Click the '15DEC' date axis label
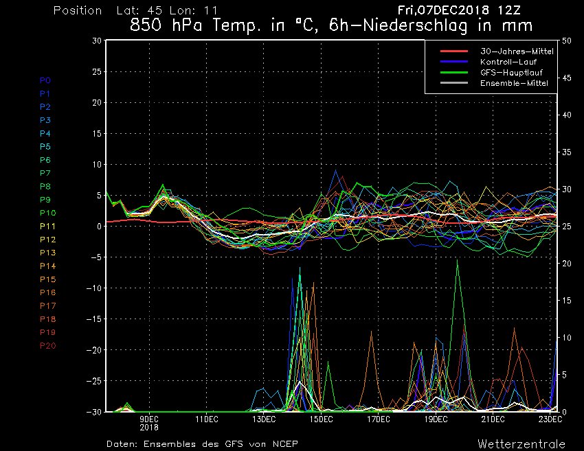Screen dimensions: 584x451 pos(321,419)
